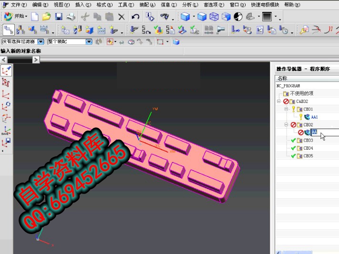339x254 pixels.
Task: Click the Print icon in toolbar
Action: coord(71,17)
